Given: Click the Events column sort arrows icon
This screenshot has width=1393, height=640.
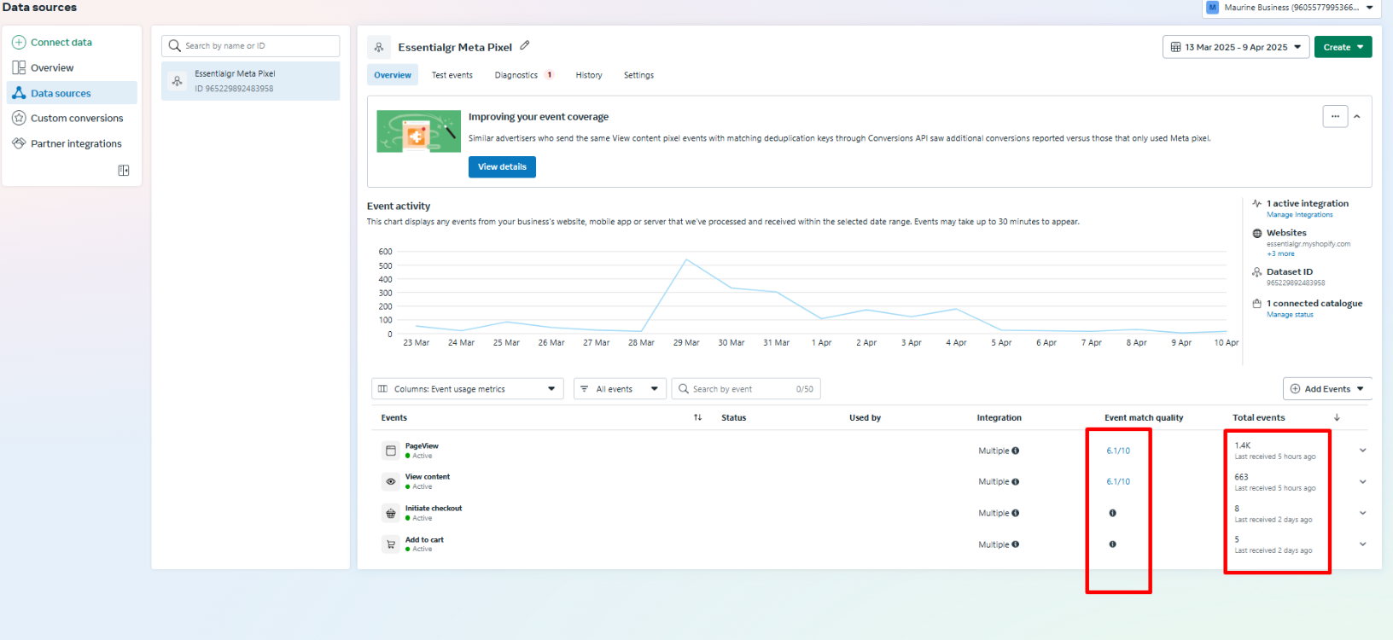Looking at the screenshot, I should (x=697, y=417).
